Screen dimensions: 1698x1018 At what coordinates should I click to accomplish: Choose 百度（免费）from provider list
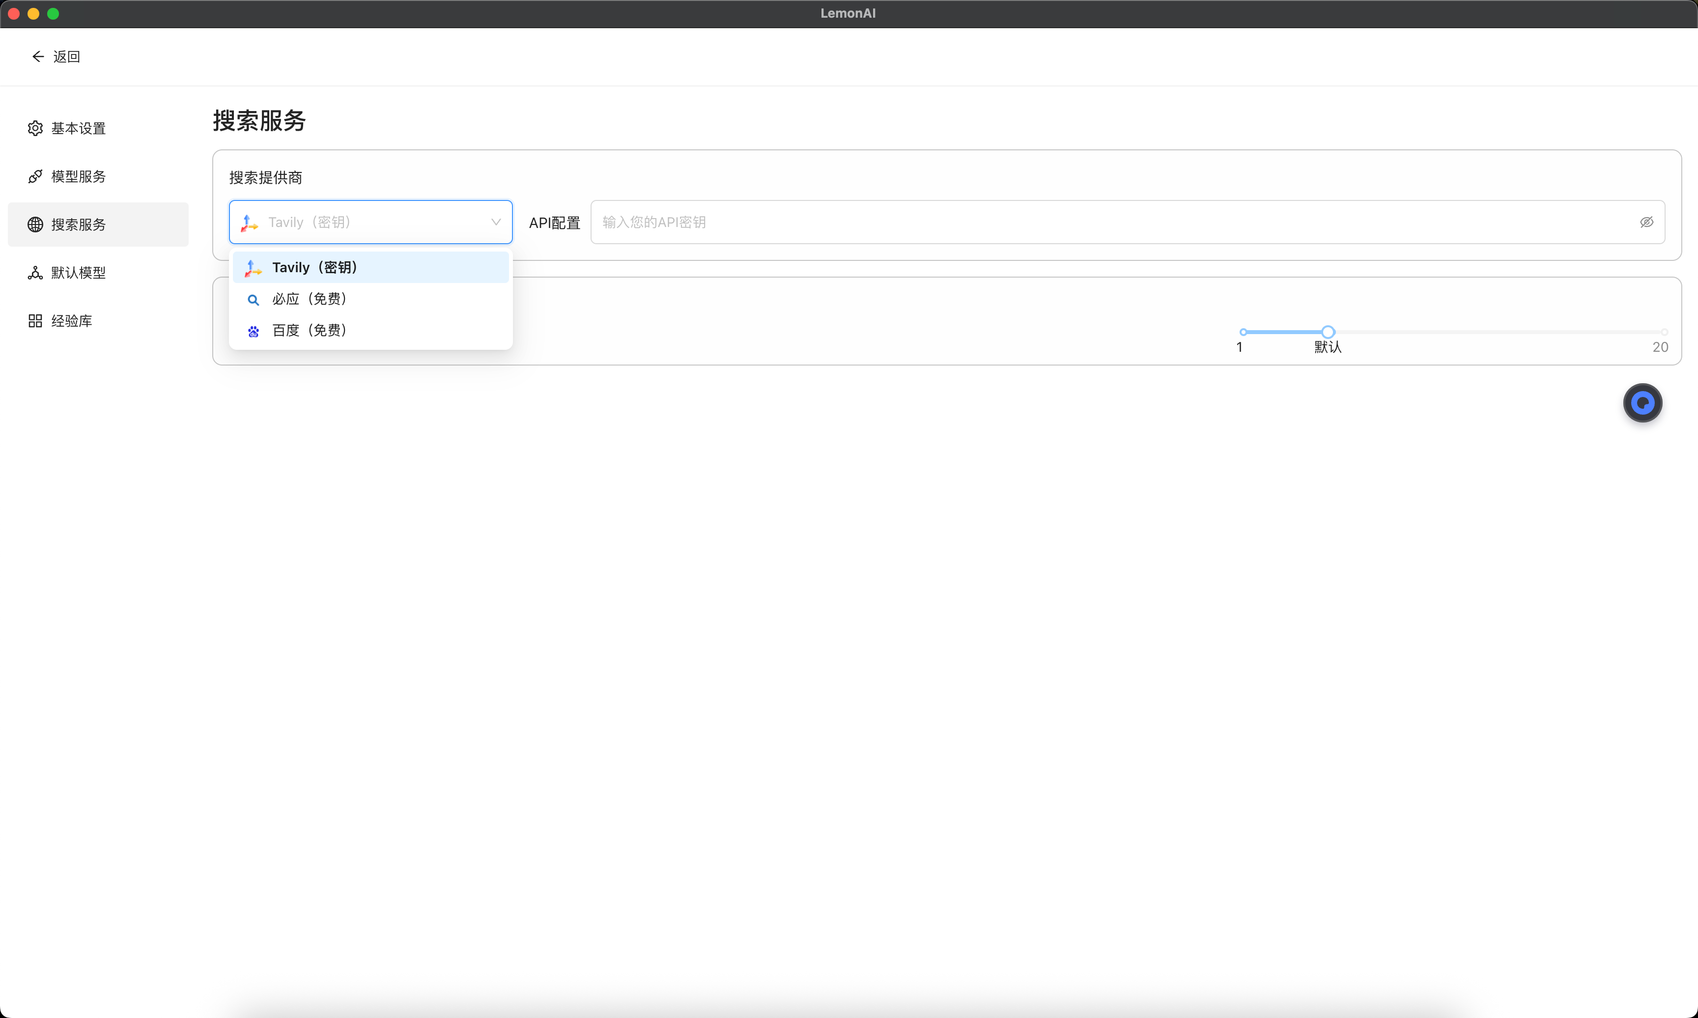tap(310, 331)
